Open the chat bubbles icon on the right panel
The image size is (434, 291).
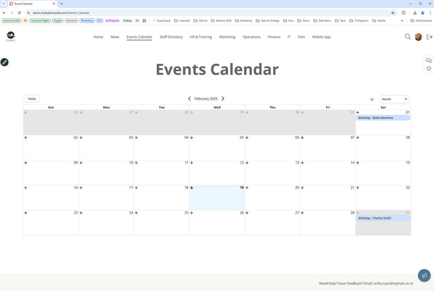pos(428,60)
